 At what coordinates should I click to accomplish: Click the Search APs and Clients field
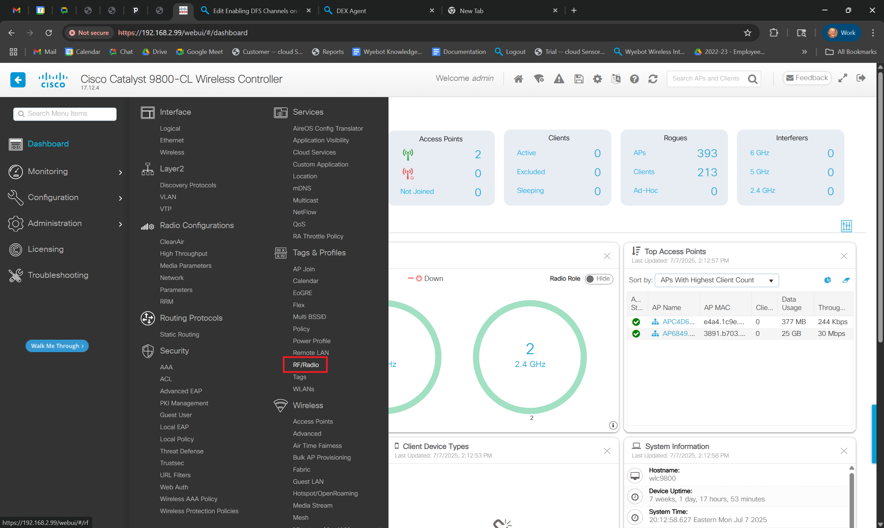705,79
